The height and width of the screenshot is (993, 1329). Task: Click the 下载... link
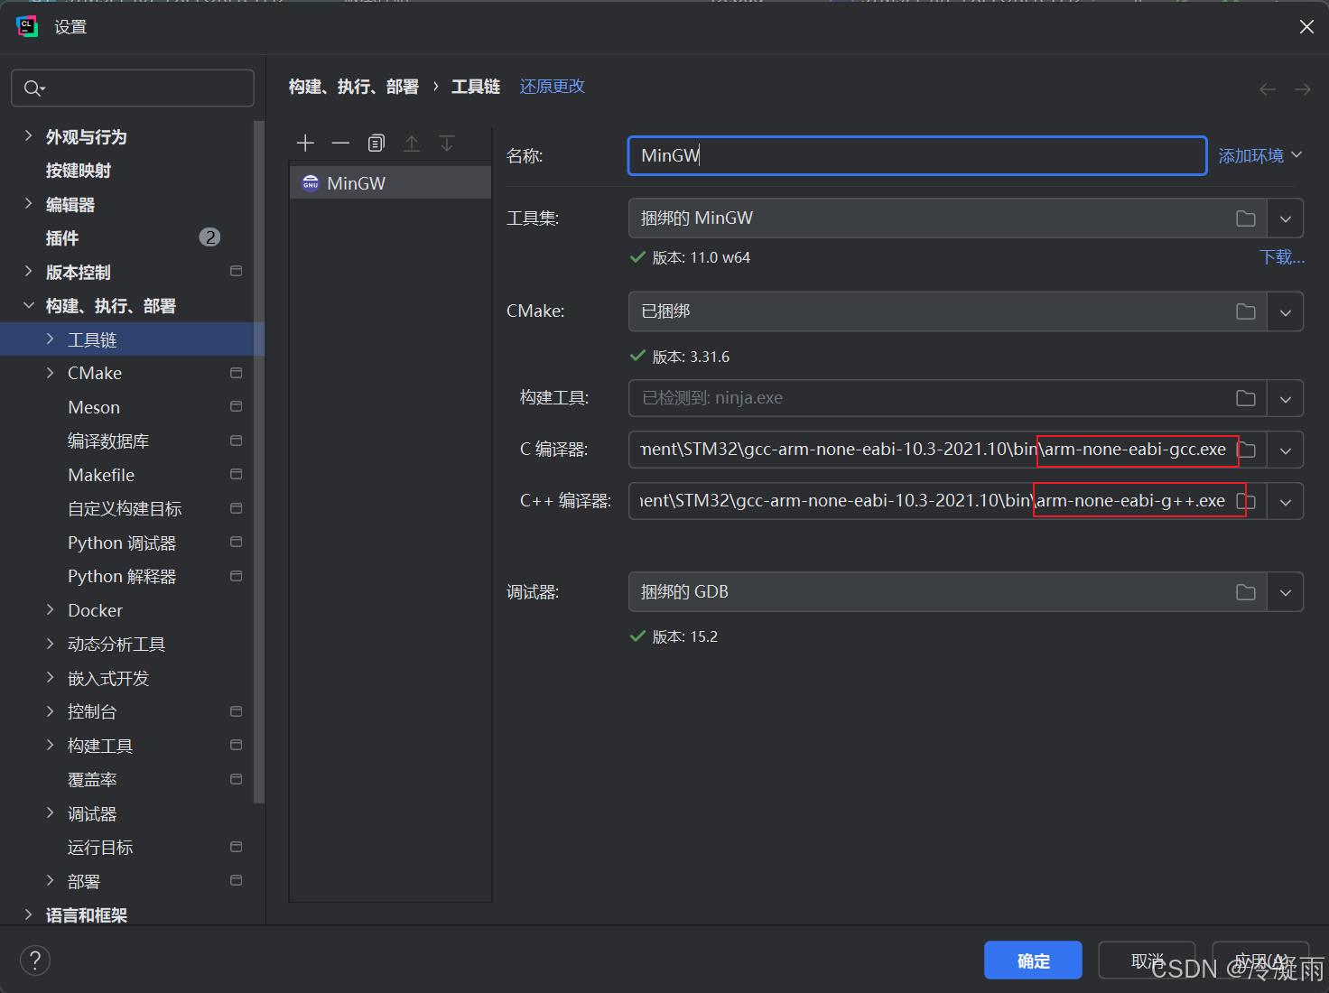[x=1282, y=257]
